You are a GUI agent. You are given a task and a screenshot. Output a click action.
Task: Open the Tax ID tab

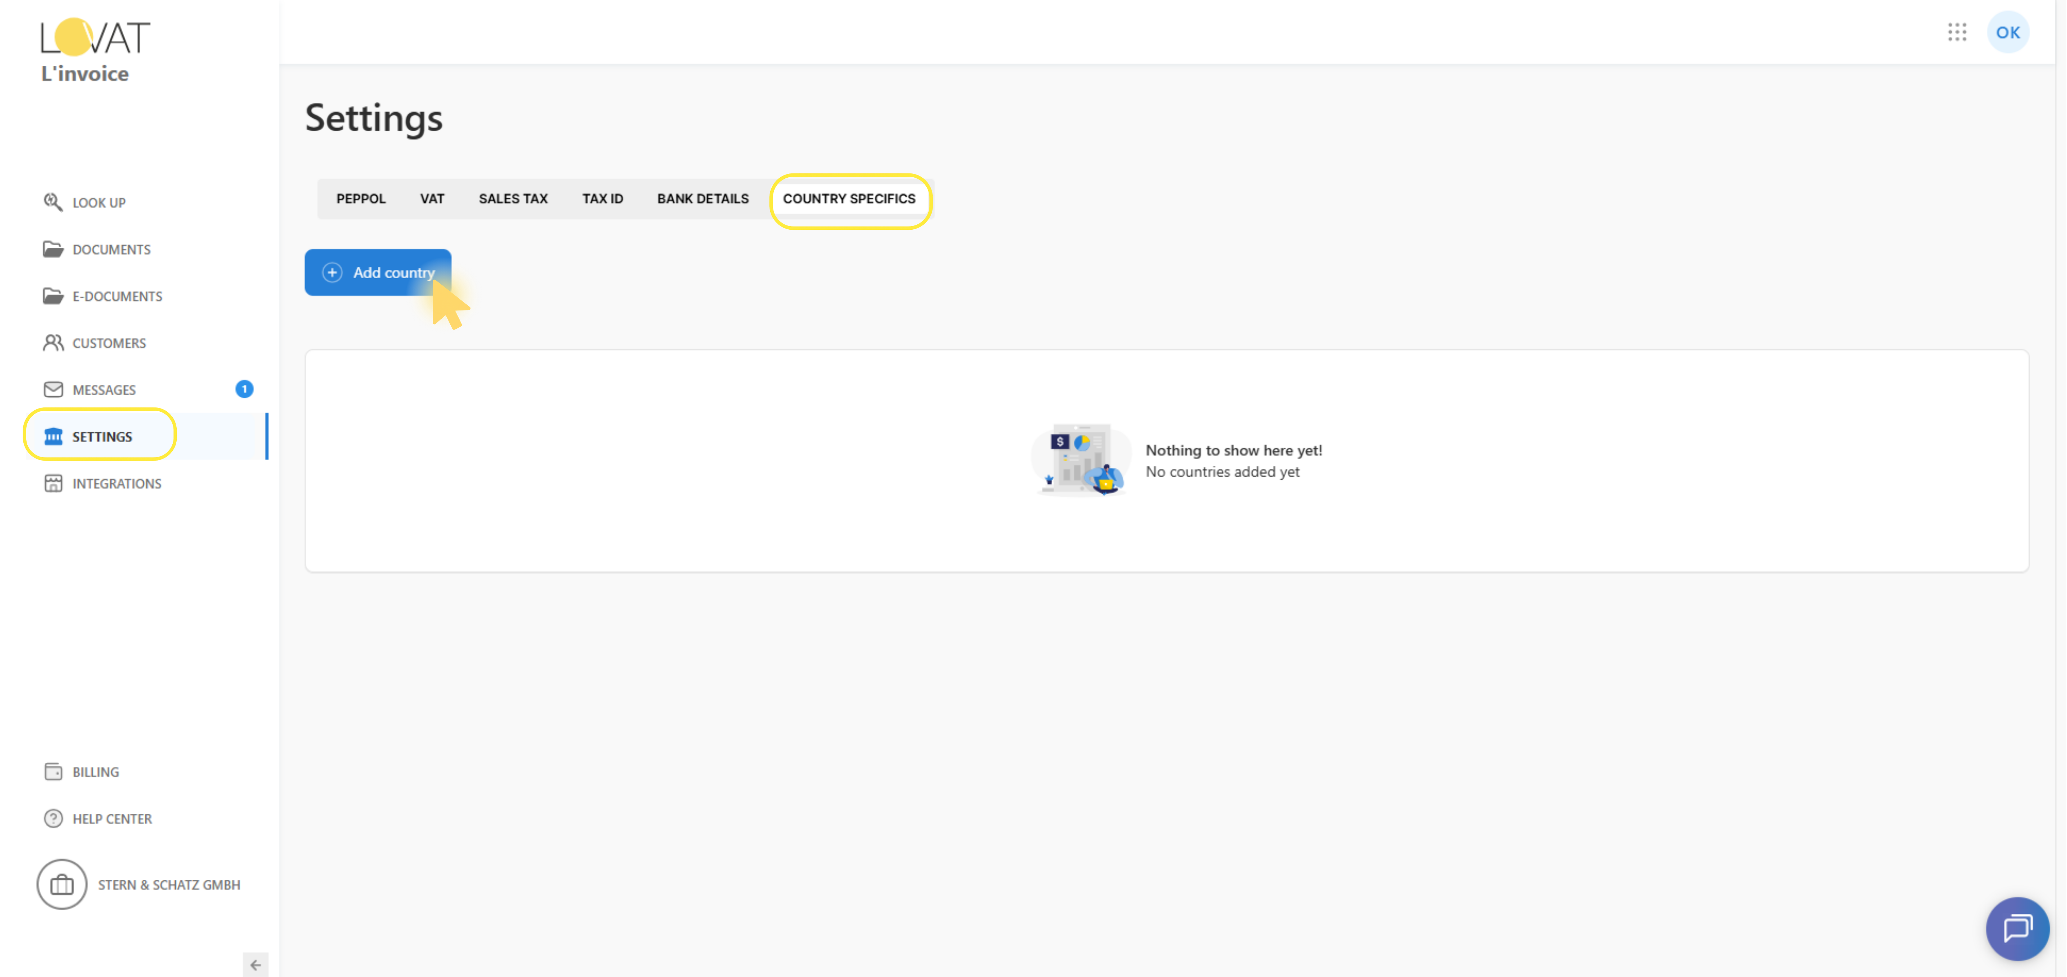pos(602,198)
